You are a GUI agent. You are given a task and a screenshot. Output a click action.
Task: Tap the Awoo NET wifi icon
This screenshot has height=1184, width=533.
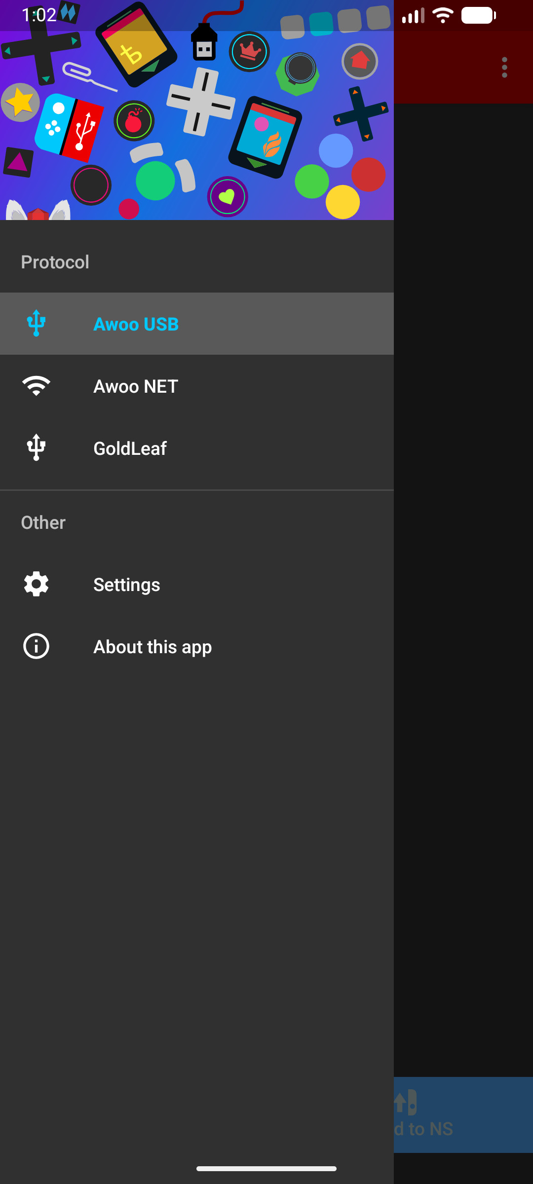point(36,386)
